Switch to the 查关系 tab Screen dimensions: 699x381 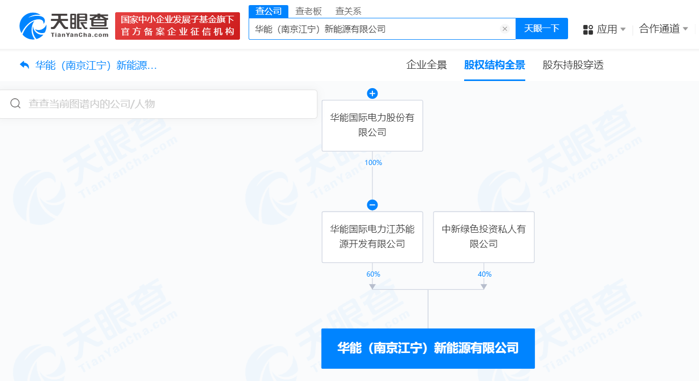348,11
